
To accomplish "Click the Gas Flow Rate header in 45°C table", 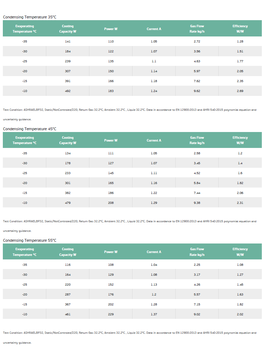I will click(x=197, y=140).
